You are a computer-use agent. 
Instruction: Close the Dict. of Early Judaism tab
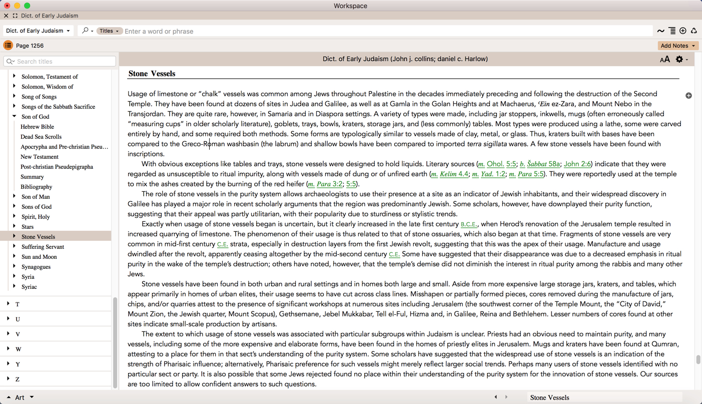coord(6,16)
